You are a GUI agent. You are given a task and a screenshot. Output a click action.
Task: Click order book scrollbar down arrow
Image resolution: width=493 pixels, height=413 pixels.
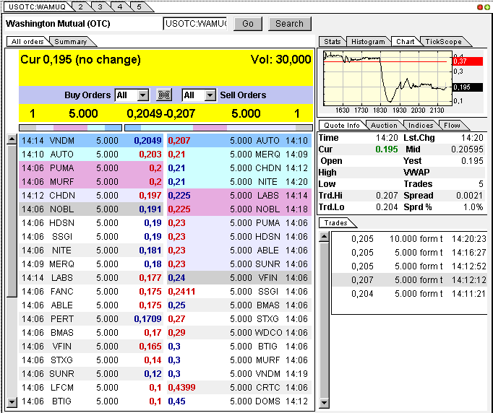(12, 401)
